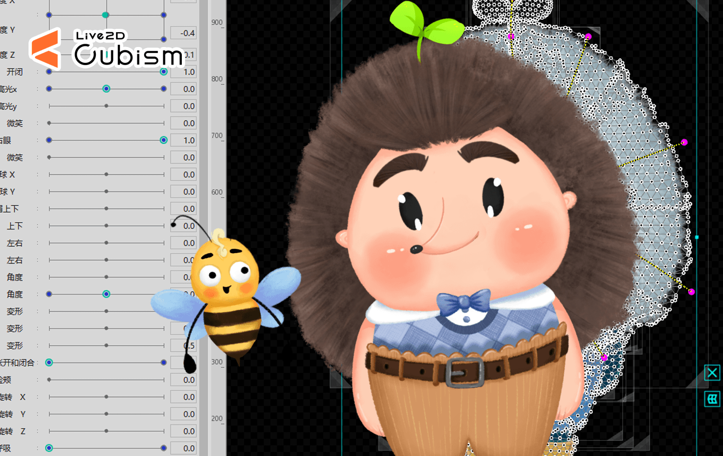The width and height of the screenshot is (723, 456).
Task: Click the value field showing -0.4
Action: pos(183,33)
